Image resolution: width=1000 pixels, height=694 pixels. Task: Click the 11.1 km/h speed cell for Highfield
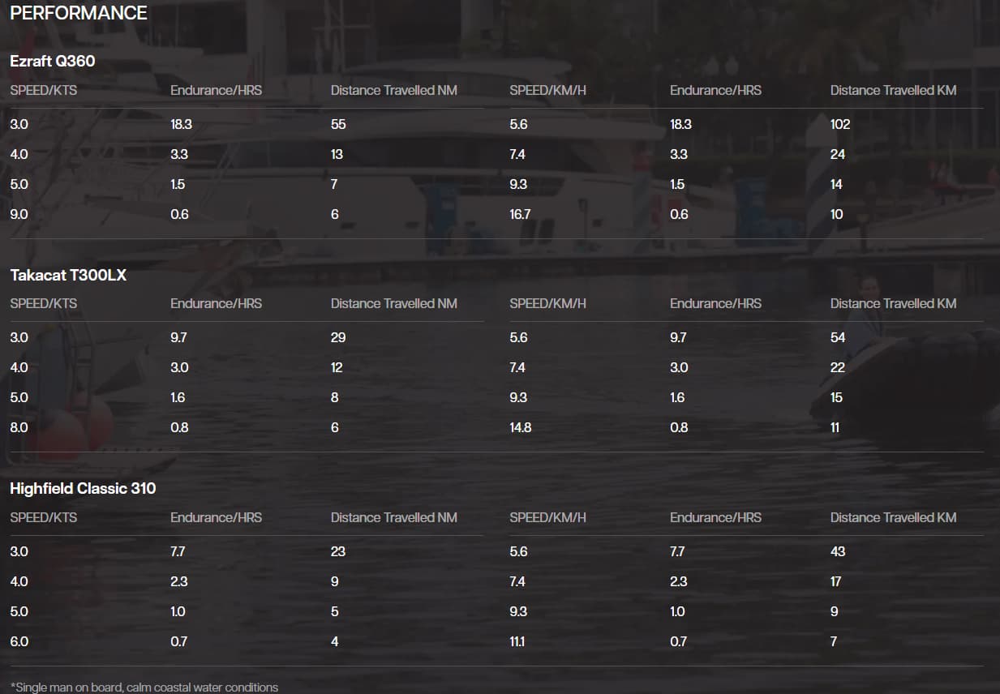517,641
